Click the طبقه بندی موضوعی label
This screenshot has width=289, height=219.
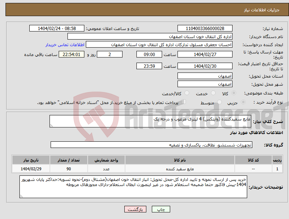tap(264, 93)
